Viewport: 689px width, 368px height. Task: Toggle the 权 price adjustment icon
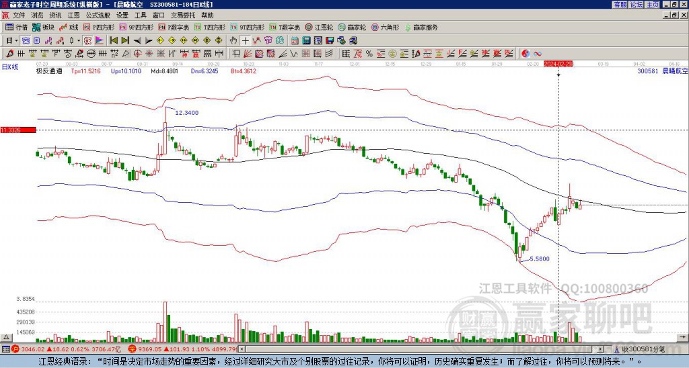click(87, 41)
